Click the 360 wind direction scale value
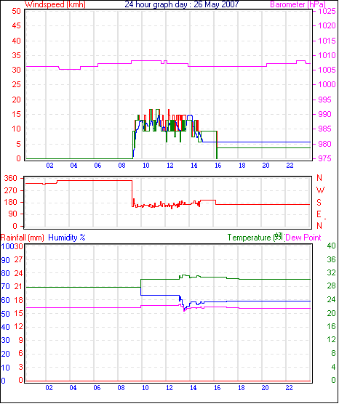Screen dimensions: 339x409 (x=11, y=179)
